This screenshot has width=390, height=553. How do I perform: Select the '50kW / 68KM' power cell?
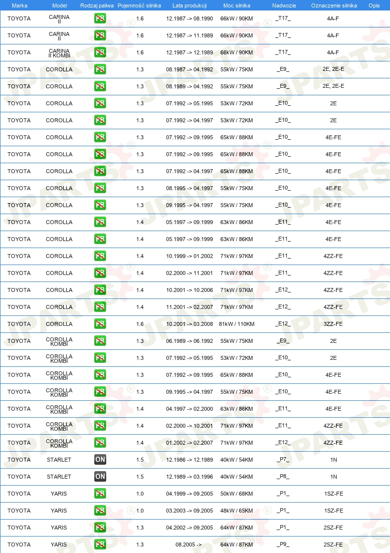click(236, 494)
